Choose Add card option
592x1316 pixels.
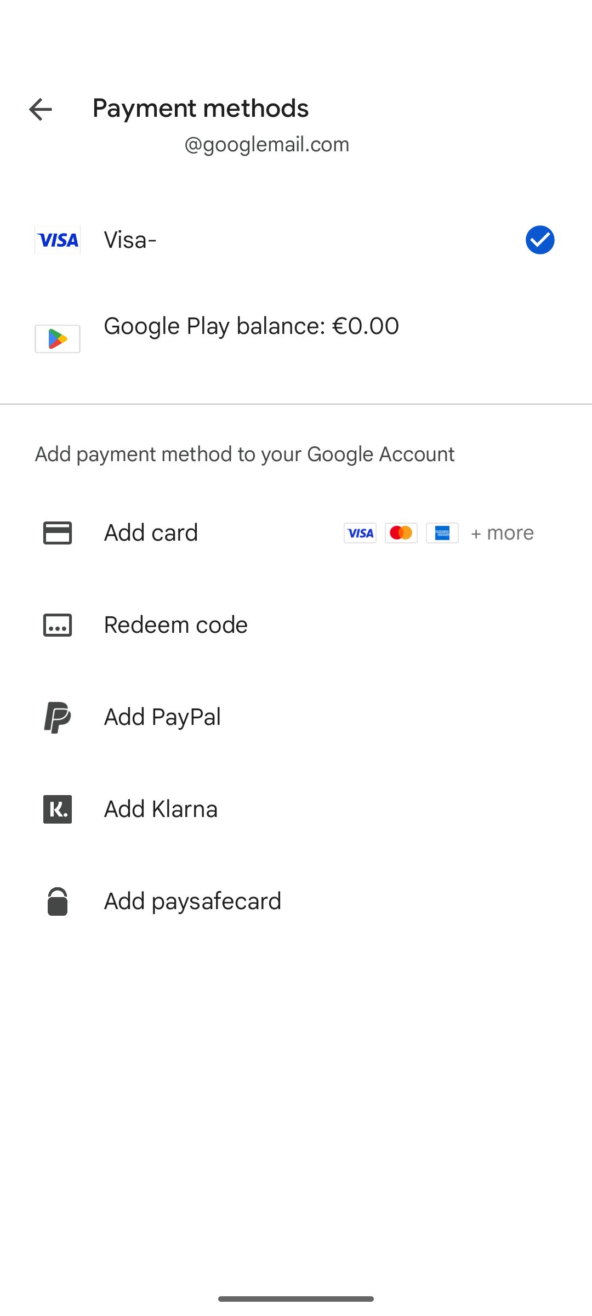(x=151, y=533)
